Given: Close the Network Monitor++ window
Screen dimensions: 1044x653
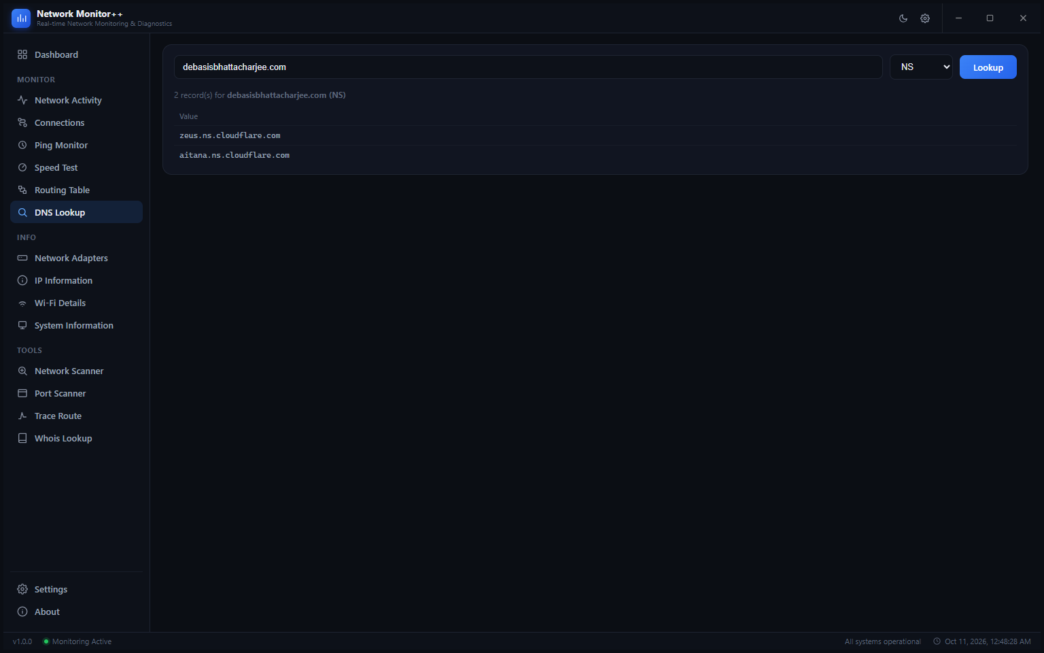Looking at the screenshot, I should pyautogui.click(x=1023, y=18).
